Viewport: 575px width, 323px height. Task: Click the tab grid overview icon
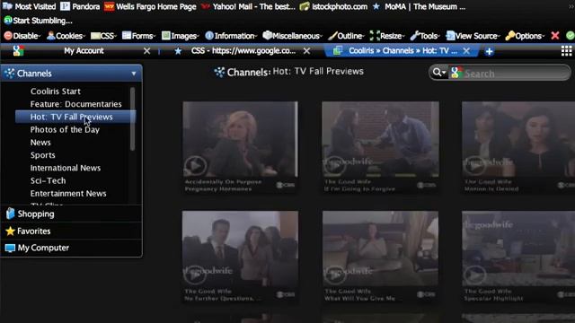(567, 51)
